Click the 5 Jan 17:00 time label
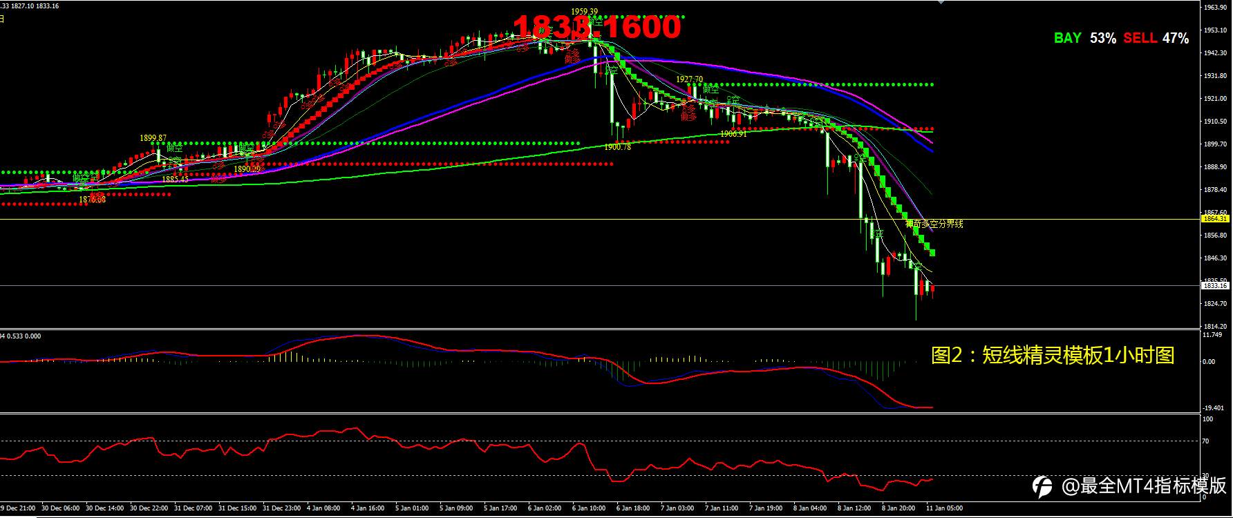 500,508
